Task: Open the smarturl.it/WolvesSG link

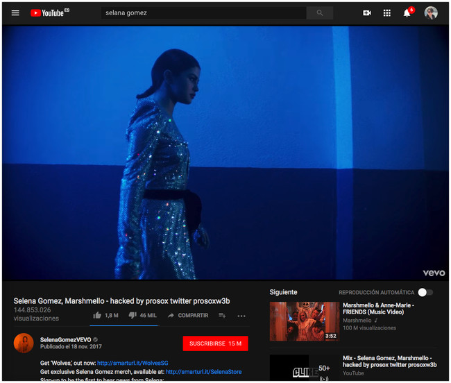Action: [133, 363]
